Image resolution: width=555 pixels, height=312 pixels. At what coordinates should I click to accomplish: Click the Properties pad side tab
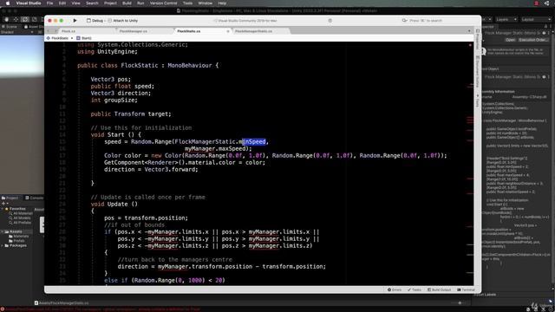[x=478, y=39]
